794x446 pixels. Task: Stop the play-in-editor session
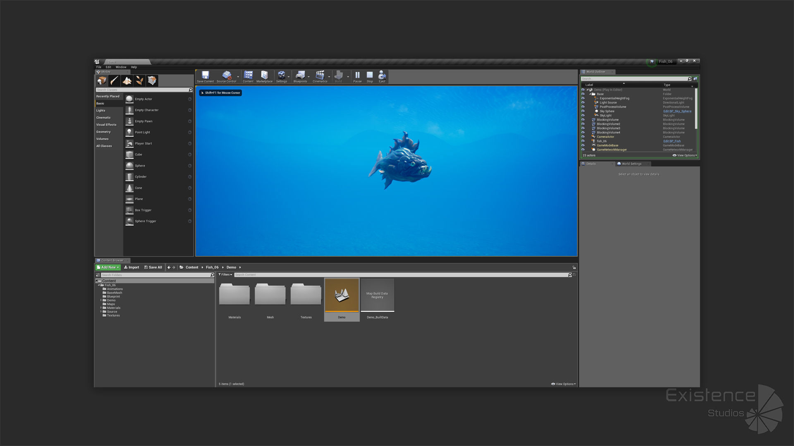[x=370, y=76]
